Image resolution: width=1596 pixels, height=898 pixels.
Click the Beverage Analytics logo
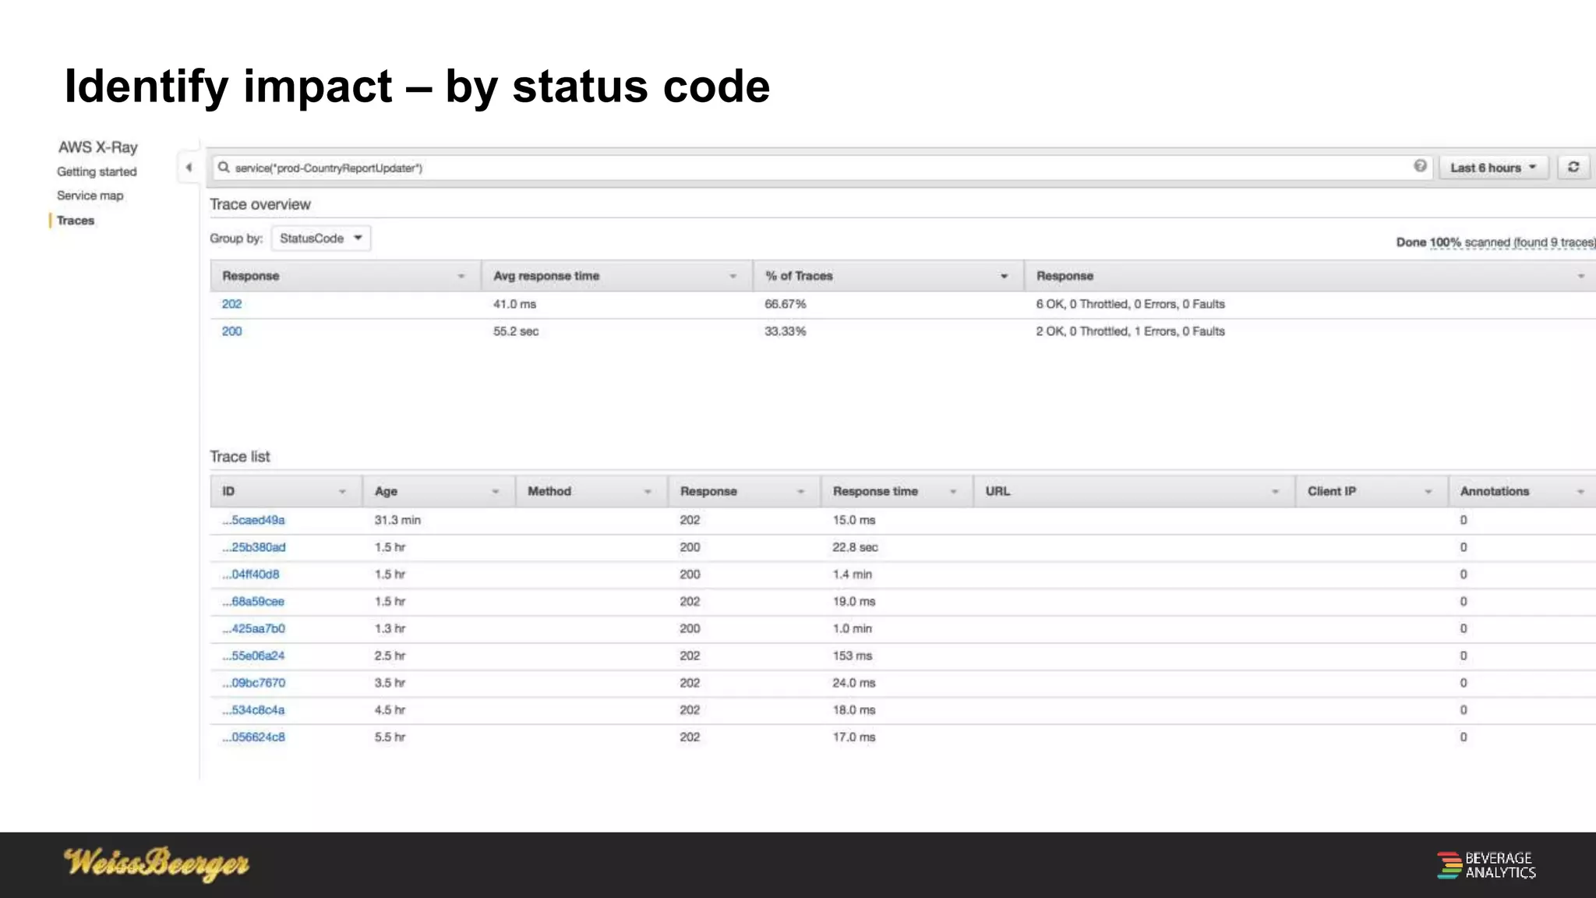click(x=1486, y=865)
